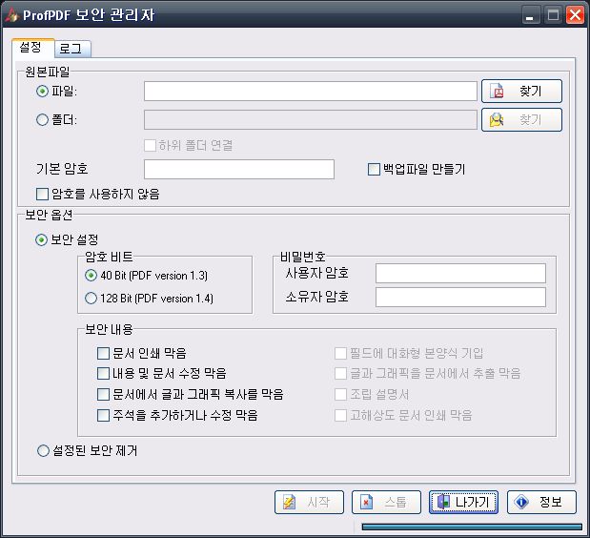Image resolution: width=590 pixels, height=538 pixels.
Task: Check 내용 및 문서 수정 막음
Action: [103, 374]
